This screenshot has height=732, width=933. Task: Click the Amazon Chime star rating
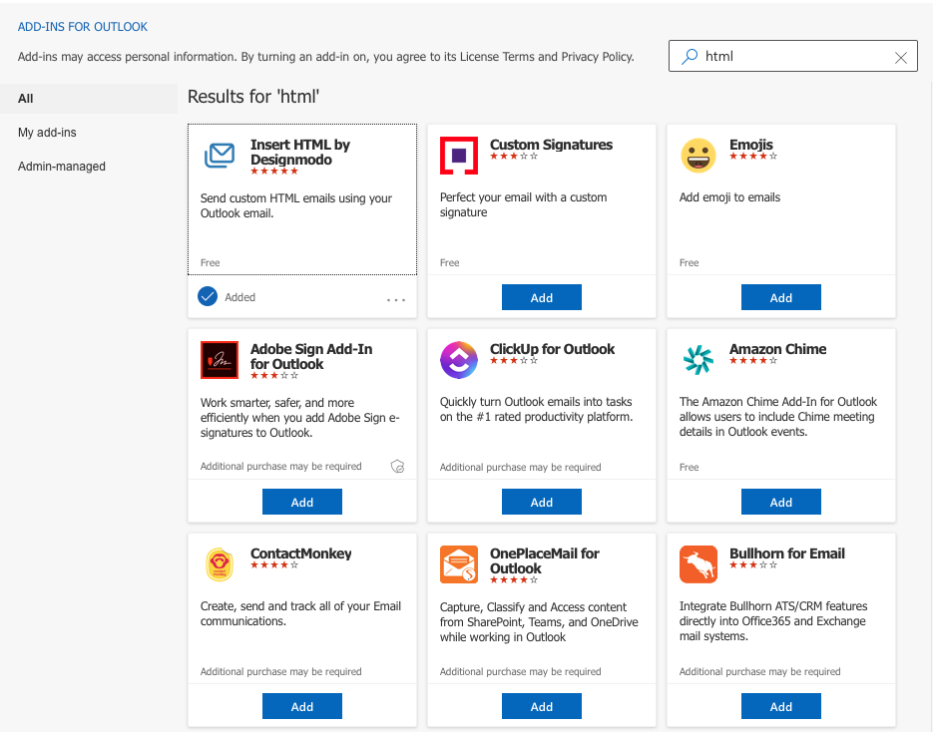(753, 360)
